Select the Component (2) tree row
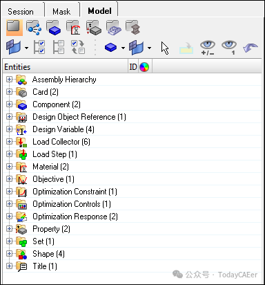 [132, 104]
